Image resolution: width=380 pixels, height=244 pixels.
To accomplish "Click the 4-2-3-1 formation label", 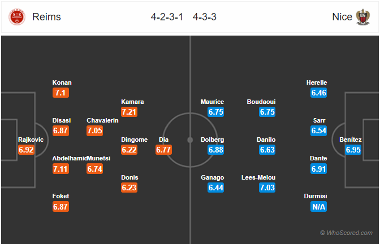I will click(167, 17).
